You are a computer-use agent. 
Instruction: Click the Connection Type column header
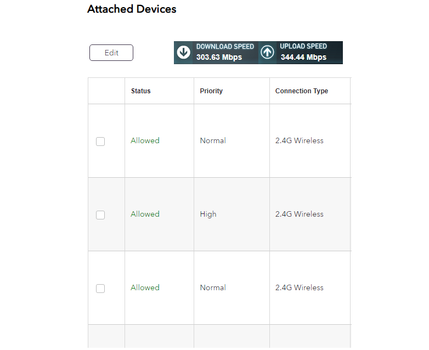[x=302, y=91]
